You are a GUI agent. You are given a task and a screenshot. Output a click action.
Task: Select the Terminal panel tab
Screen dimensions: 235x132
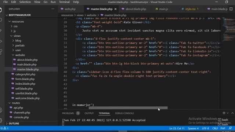[x=104, y=113]
